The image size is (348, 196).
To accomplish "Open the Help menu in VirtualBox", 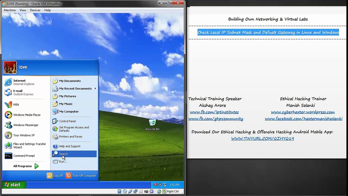I will pos(48,10).
